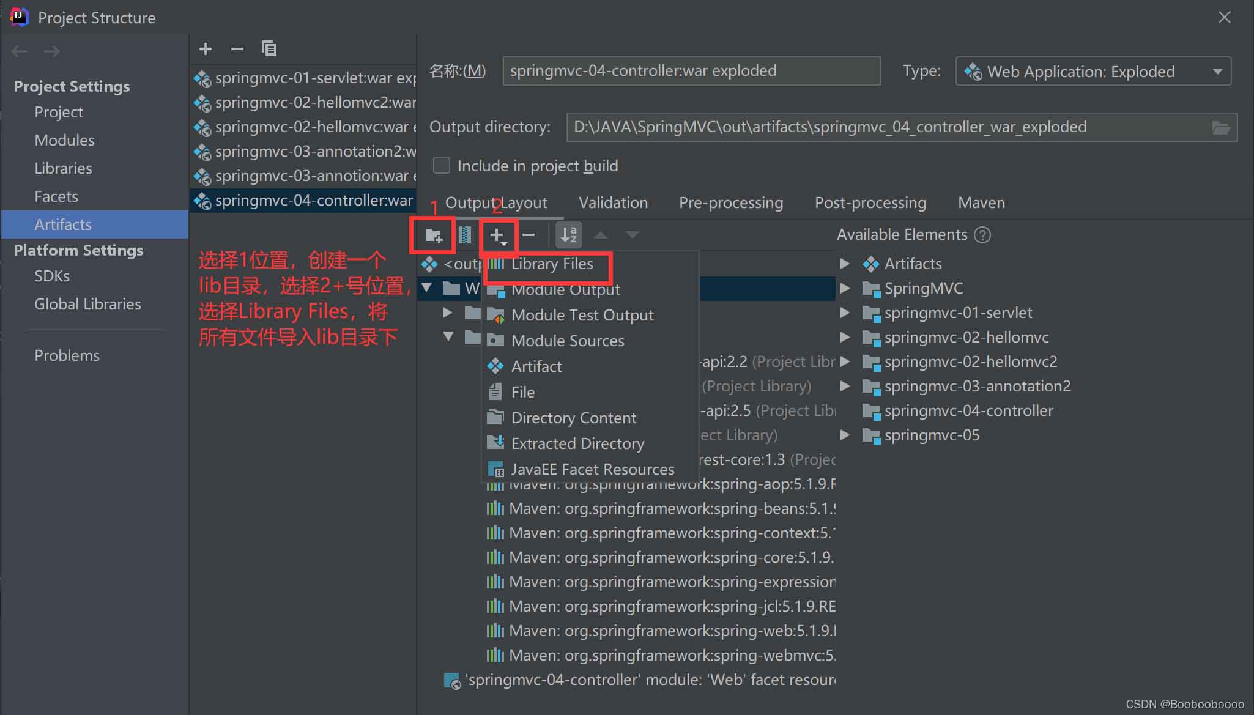Viewport: 1254px width, 715px height.
Task: Choose Library Files from popup menu
Action: pos(591,264)
